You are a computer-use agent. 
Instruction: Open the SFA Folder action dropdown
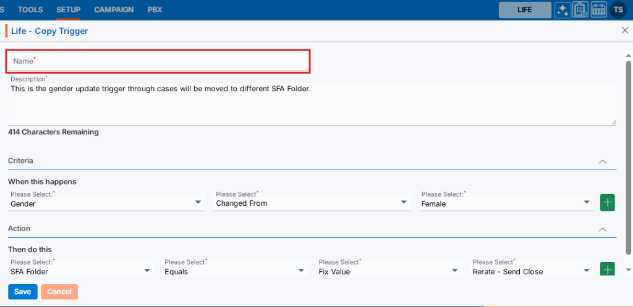pos(82,271)
